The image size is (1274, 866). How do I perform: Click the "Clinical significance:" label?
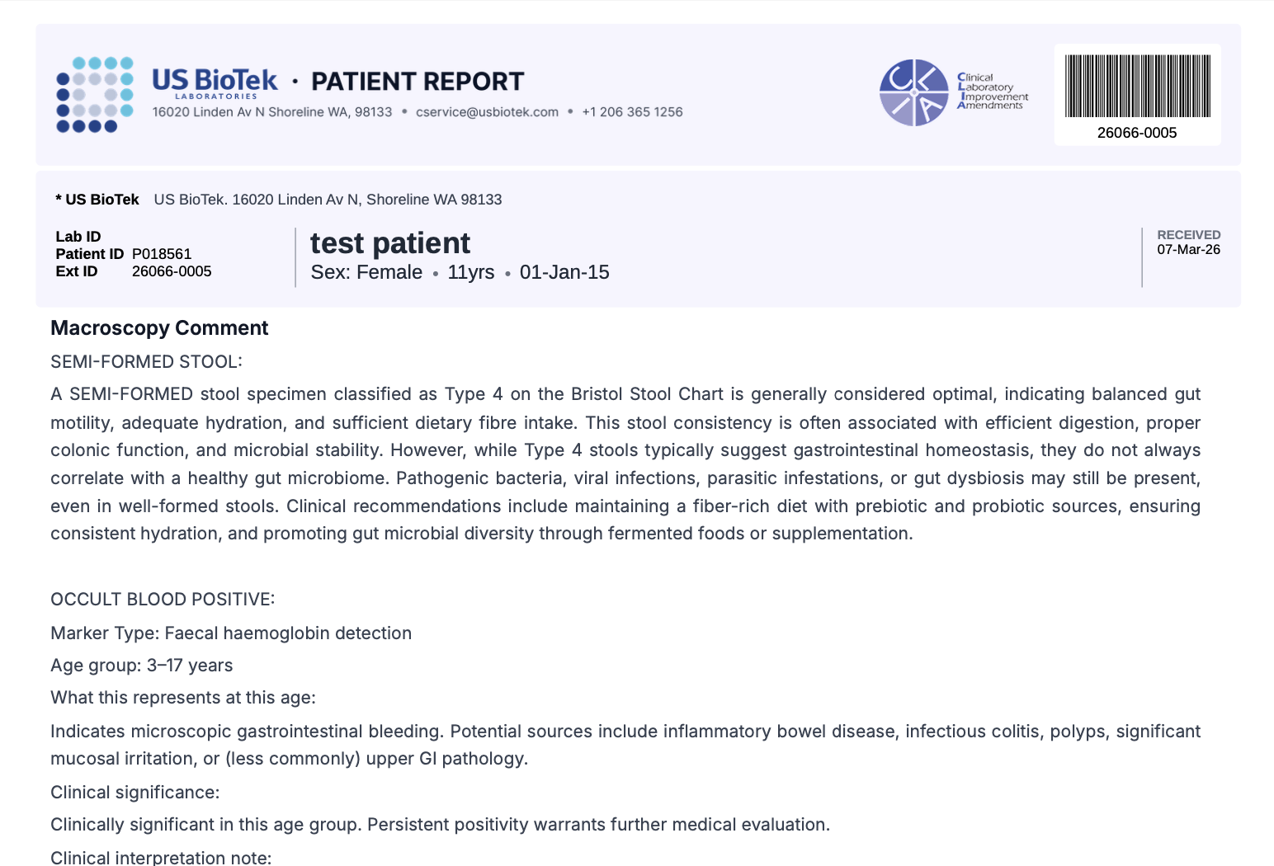(x=134, y=793)
